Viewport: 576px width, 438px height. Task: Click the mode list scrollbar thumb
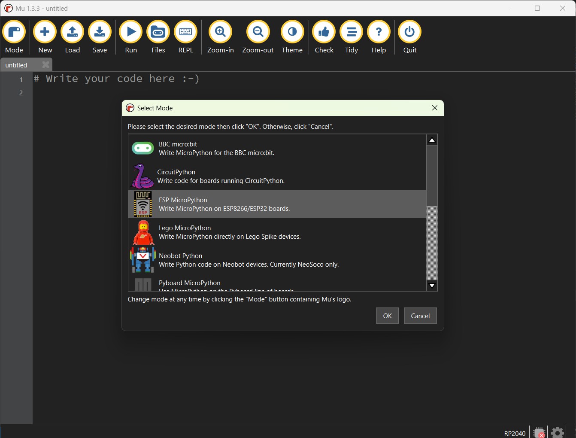tap(432, 176)
